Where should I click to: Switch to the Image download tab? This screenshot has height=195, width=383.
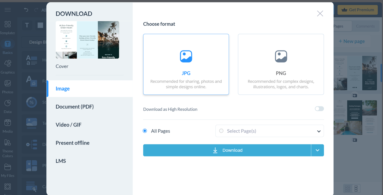tap(90, 89)
